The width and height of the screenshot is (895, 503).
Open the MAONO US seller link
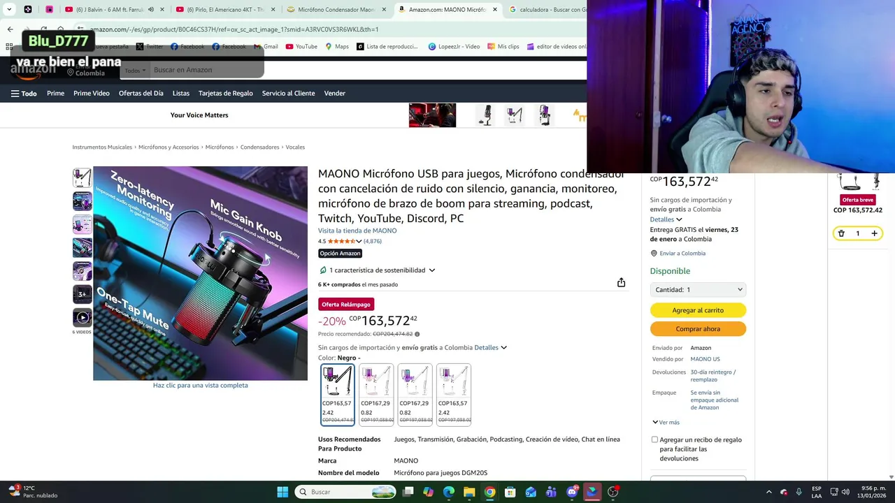point(705,359)
